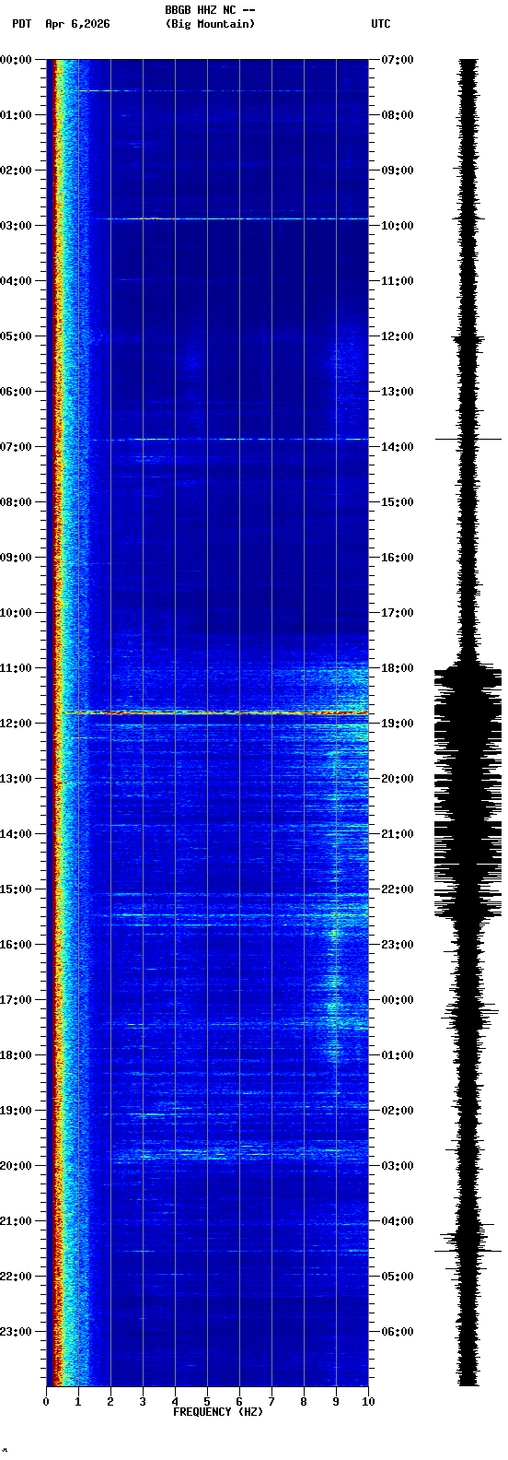
Task: Select the 23:00 PDT time label
Action: [16, 1332]
